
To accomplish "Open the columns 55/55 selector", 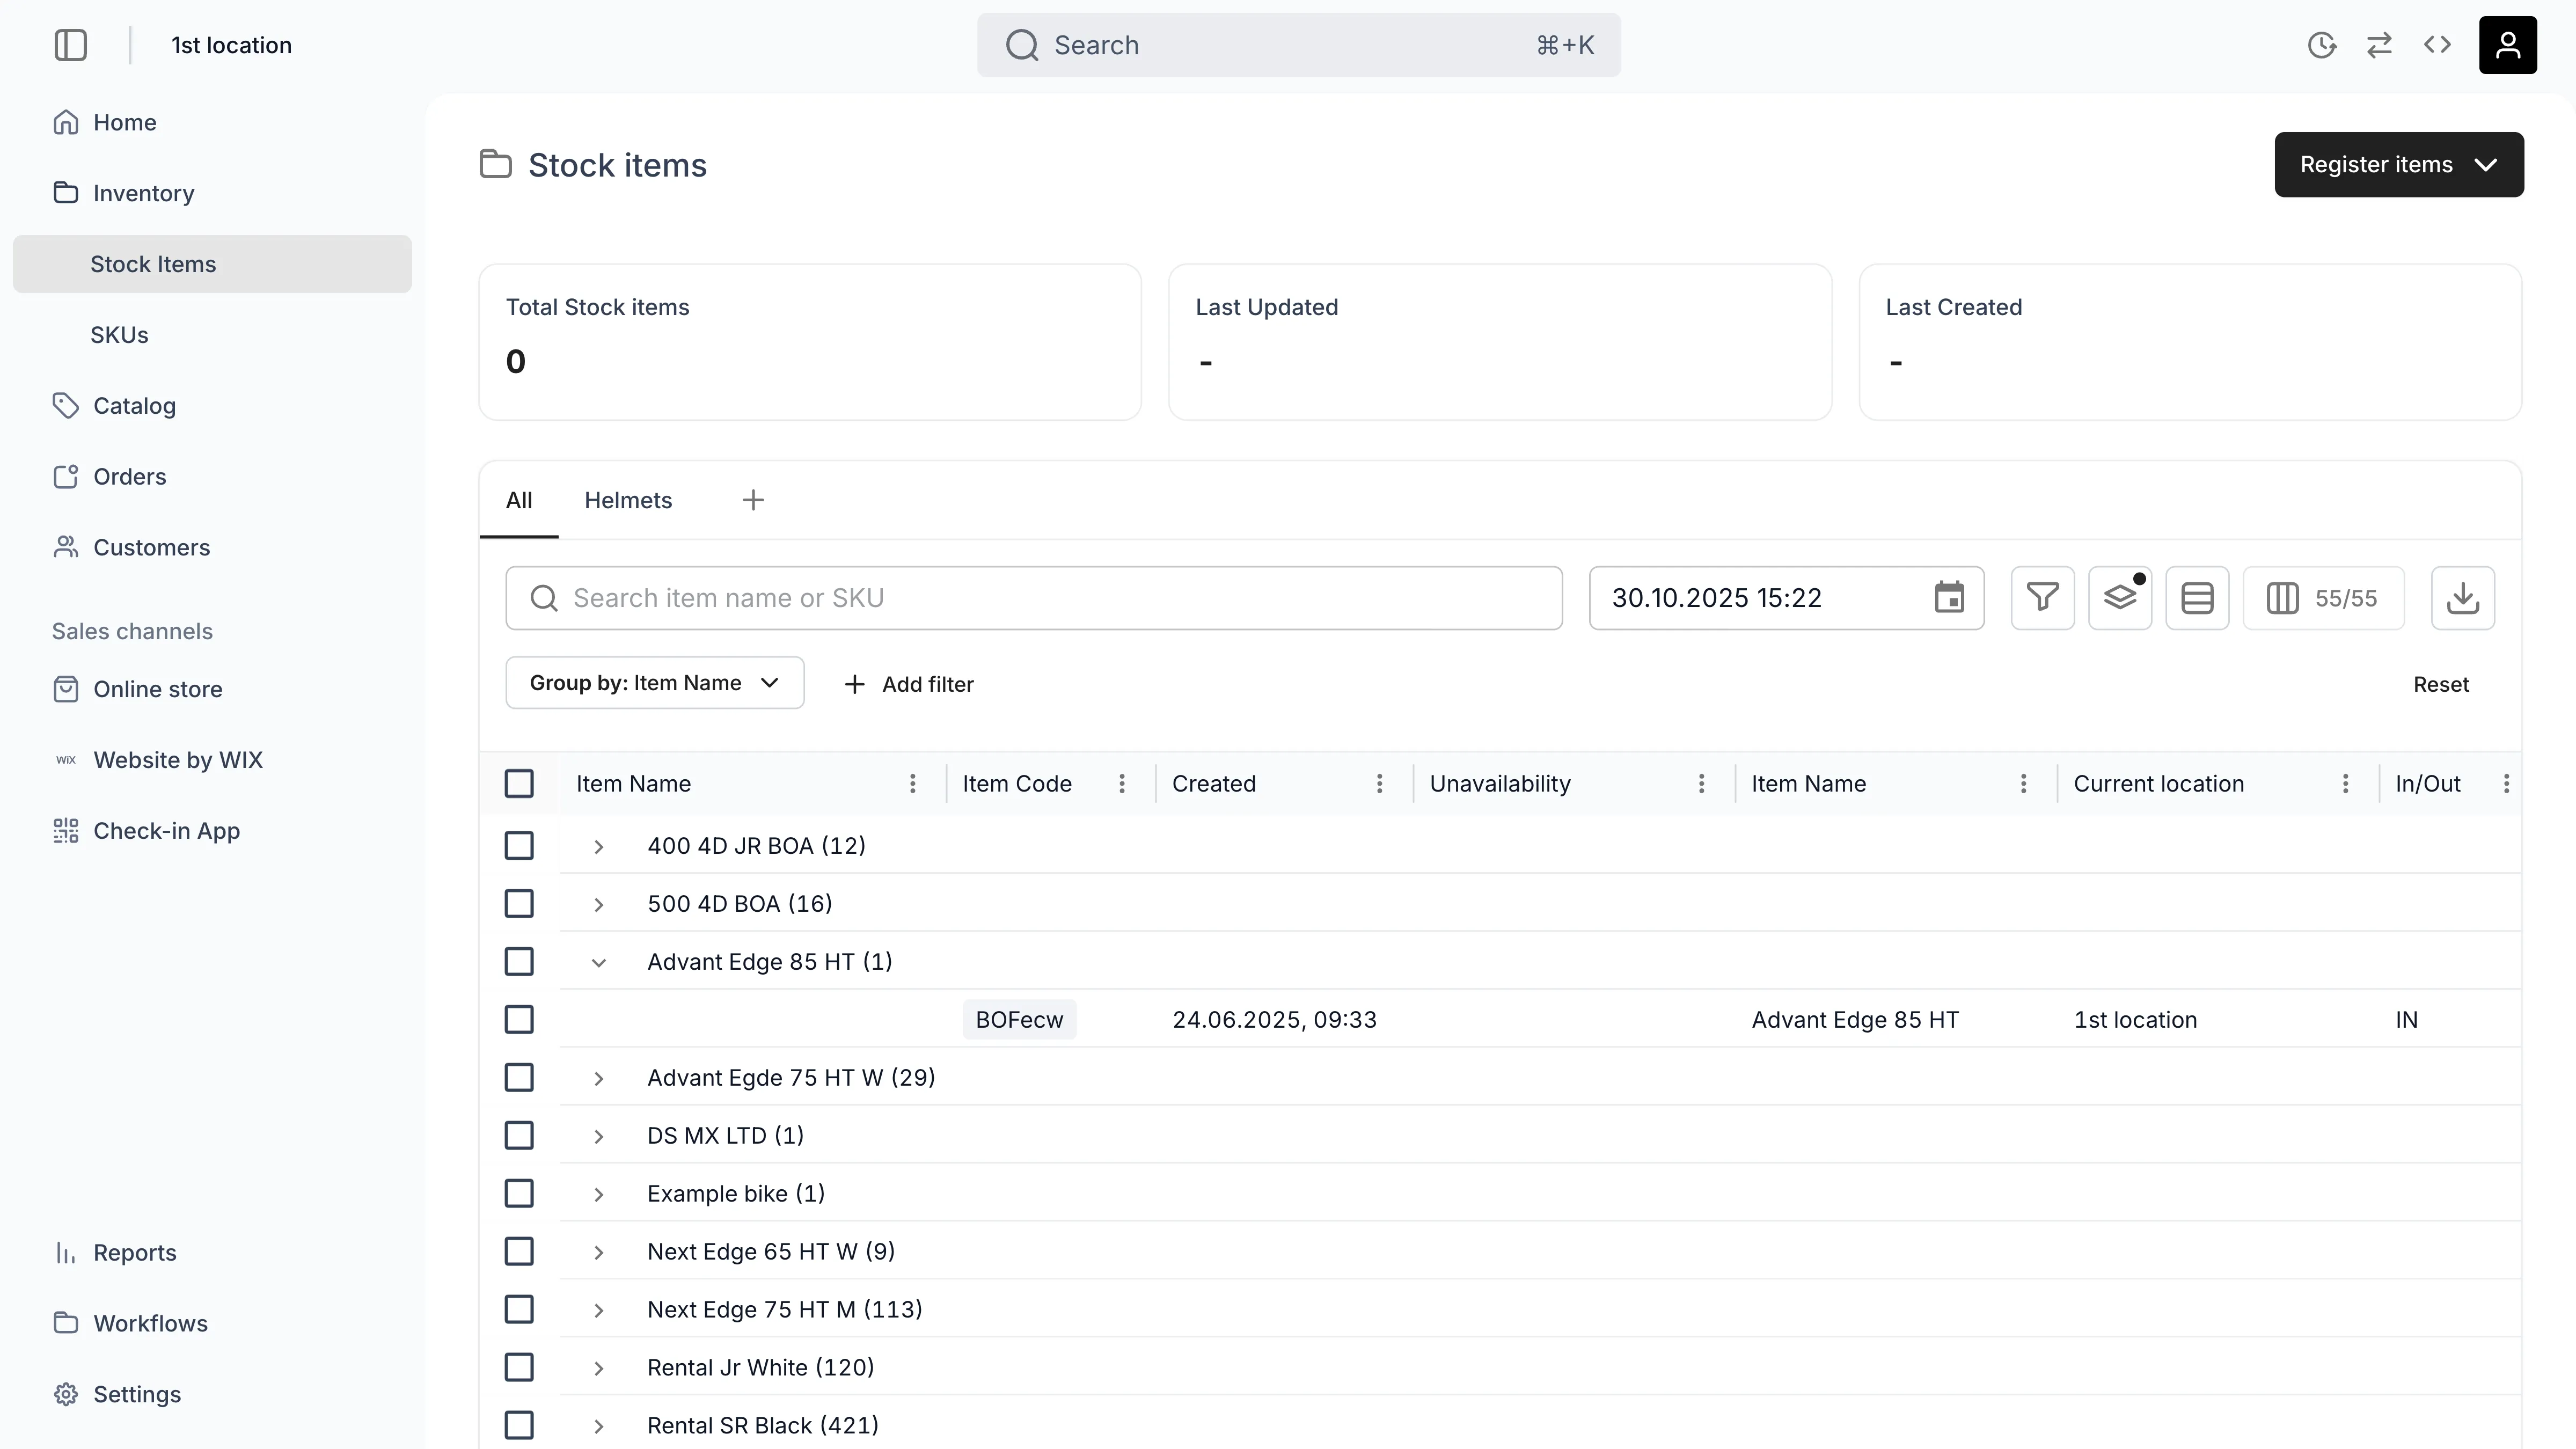I will (x=2323, y=598).
